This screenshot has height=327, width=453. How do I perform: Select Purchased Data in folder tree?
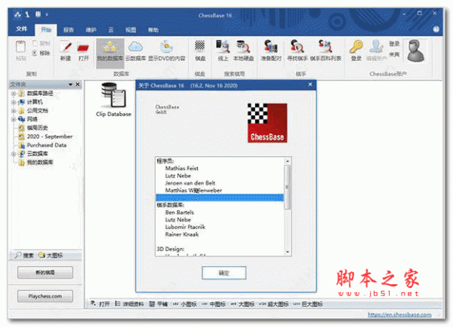coord(47,145)
